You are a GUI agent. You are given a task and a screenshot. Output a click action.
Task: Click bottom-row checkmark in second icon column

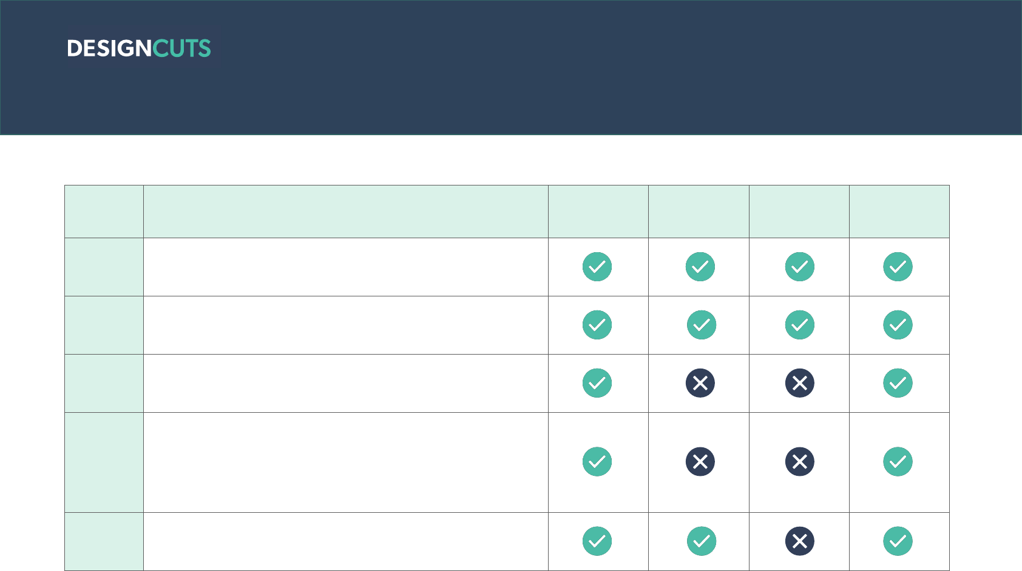(702, 541)
